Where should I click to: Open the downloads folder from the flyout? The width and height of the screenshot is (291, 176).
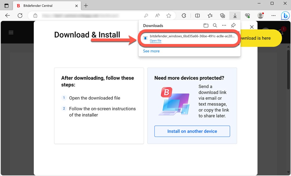pyautogui.click(x=206, y=25)
